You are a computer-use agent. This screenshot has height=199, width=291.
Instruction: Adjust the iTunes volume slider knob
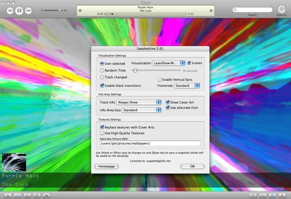[x=60, y=11]
